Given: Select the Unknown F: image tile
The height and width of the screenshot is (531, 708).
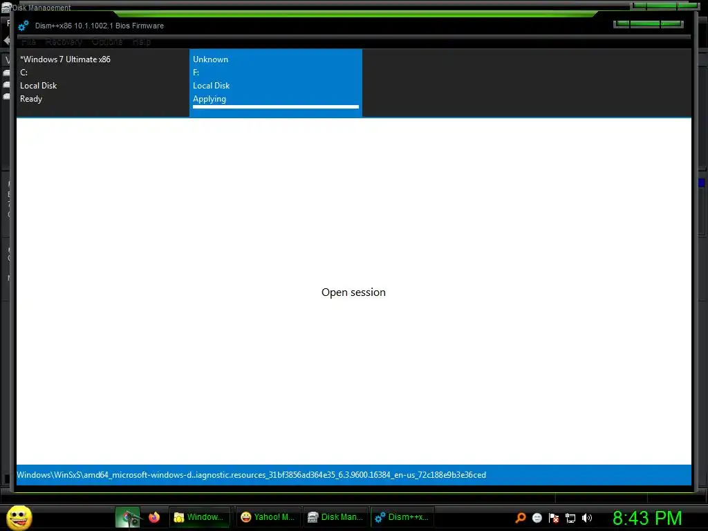Looking at the screenshot, I should [x=276, y=83].
